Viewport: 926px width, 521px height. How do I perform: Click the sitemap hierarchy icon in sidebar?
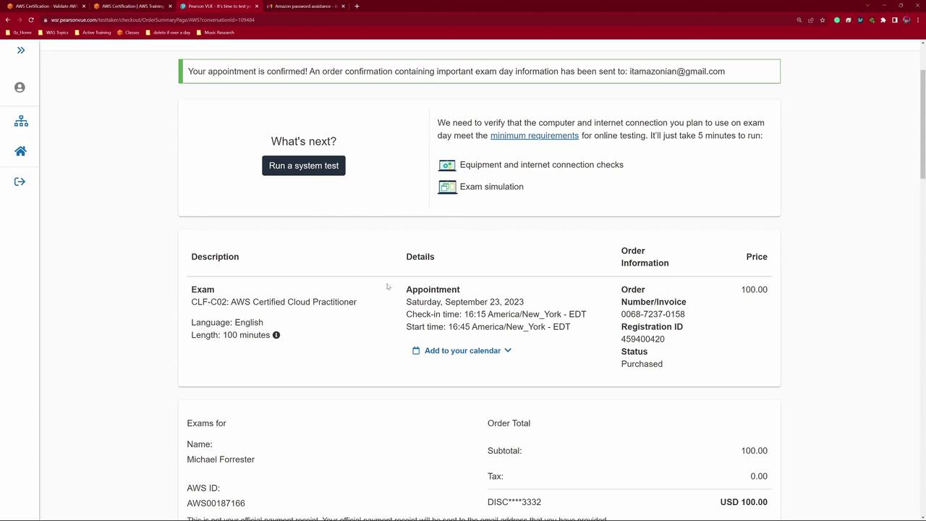pyautogui.click(x=21, y=121)
